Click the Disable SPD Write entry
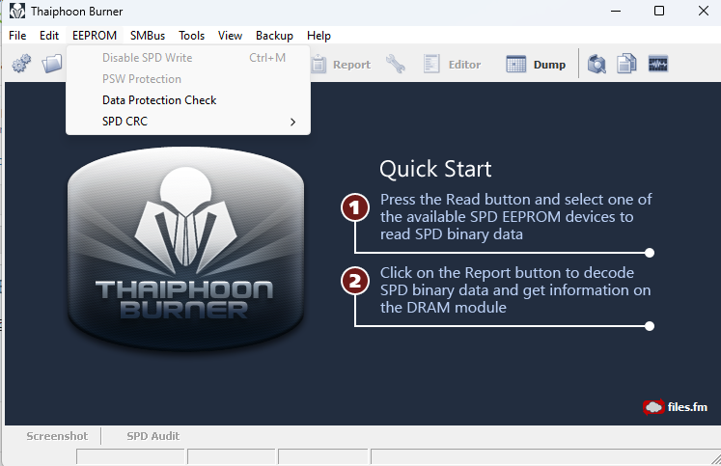The height and width of the screenshot is (466, 721). 188,58
